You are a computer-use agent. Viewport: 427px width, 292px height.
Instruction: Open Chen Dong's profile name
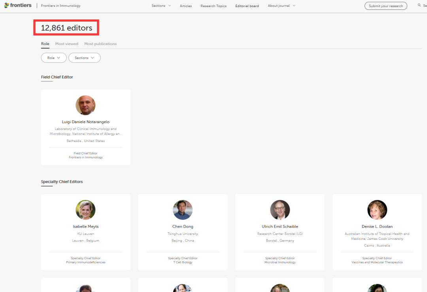[183, 226]
